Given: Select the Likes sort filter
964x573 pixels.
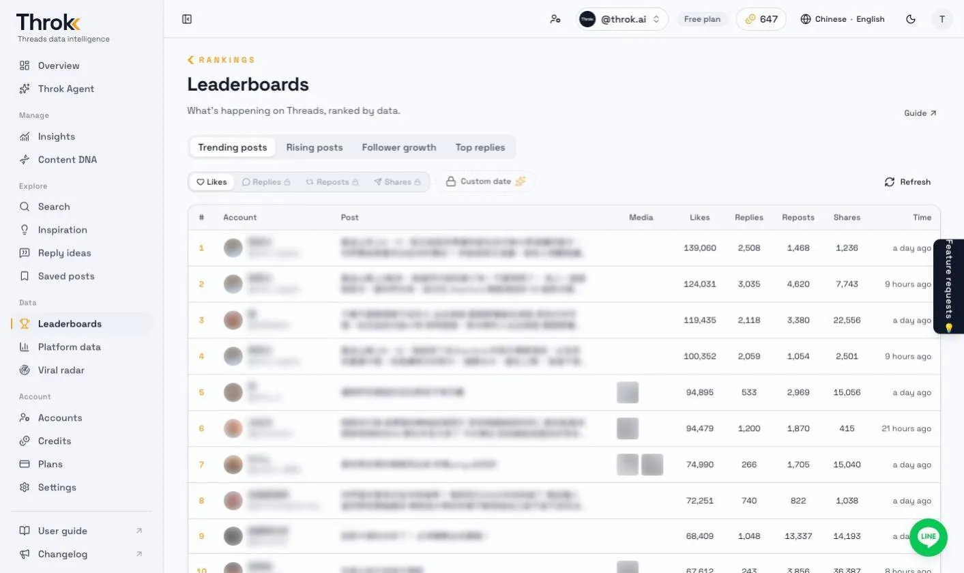Looking at the screenshot, I should [x=211, y=182].
